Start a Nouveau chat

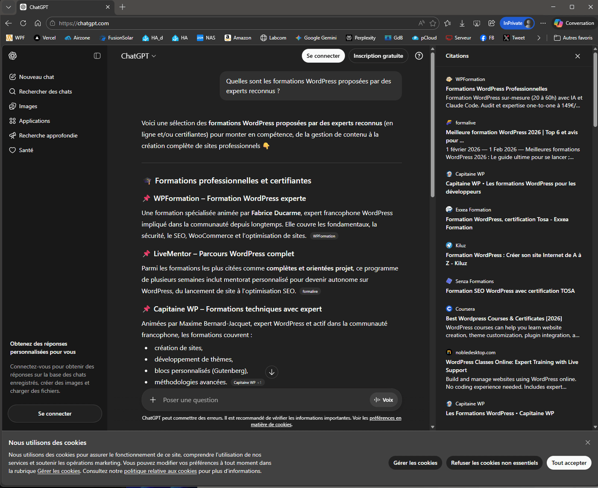(36, 77)
